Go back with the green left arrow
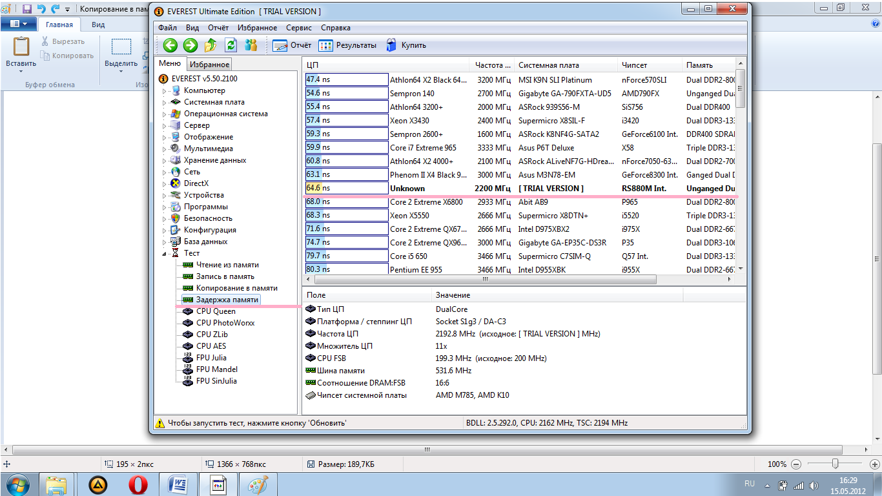Screen dimensions: 882x496 (x=170, y=45)
